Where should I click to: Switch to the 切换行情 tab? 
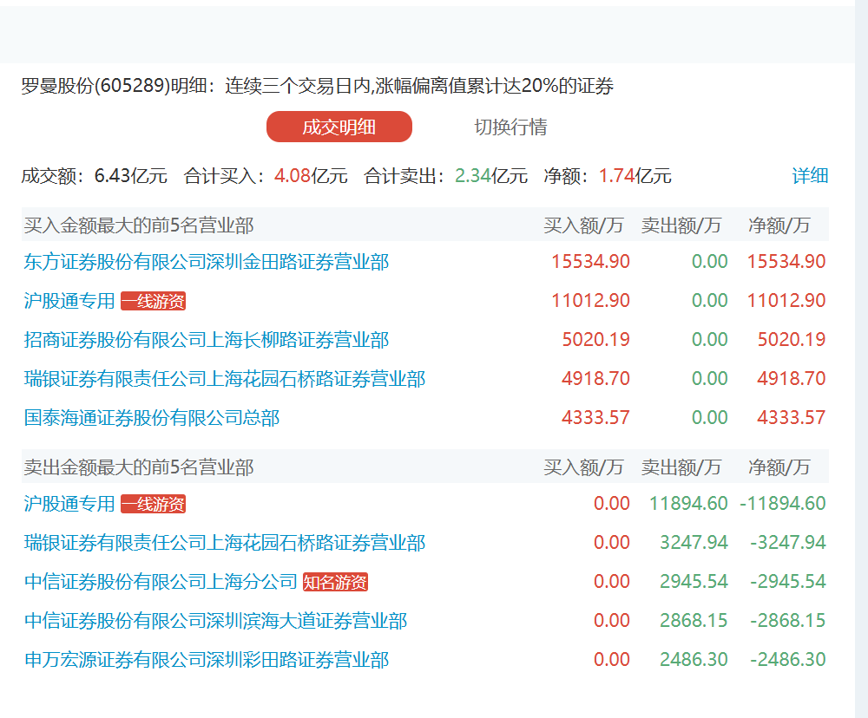pos(510,127)
